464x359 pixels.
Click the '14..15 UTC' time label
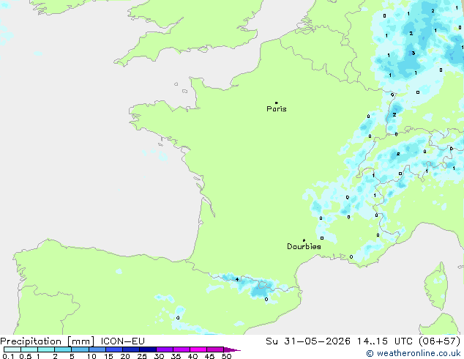[x=385, y=341]
